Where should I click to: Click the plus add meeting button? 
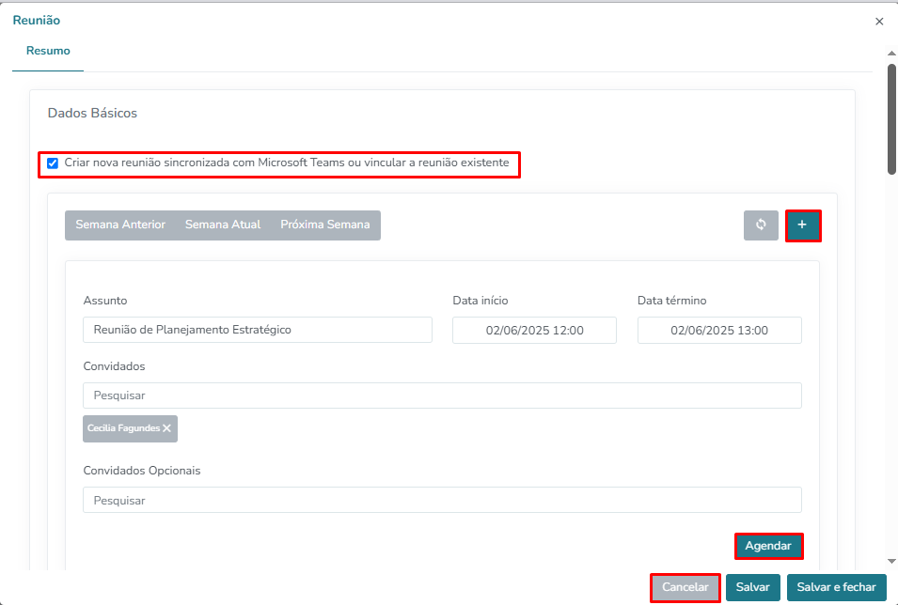(x=802, y=225)
